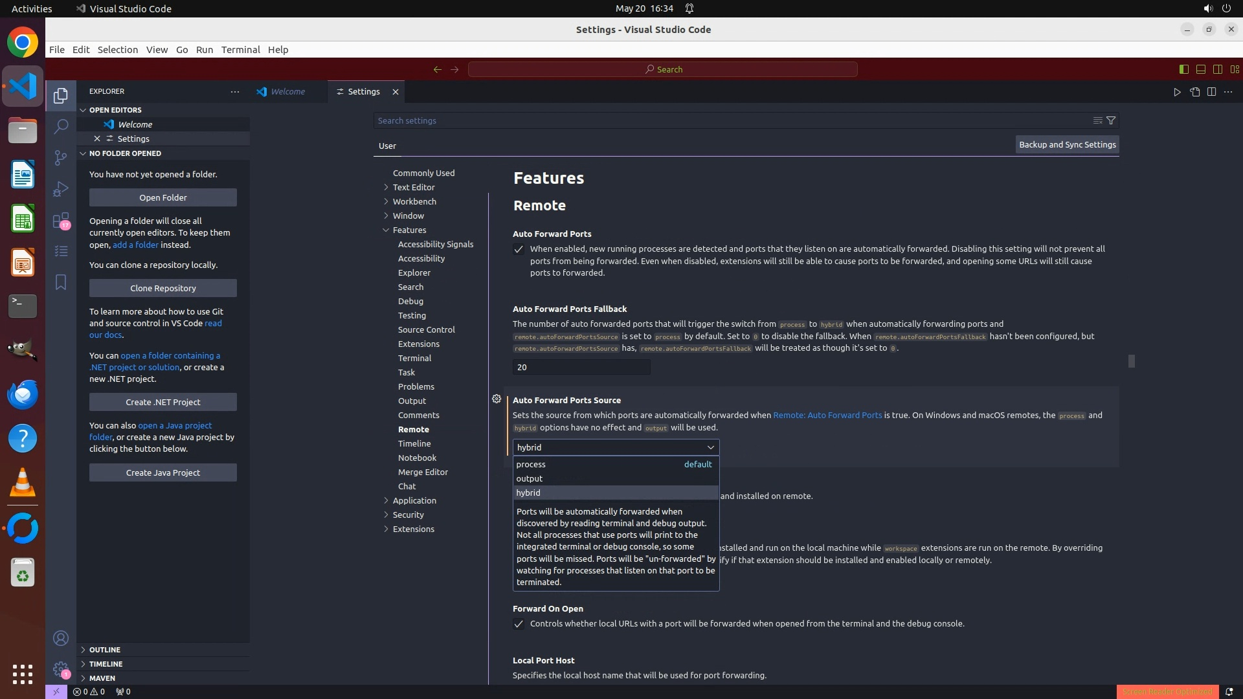Click the Split Editor Right icon

click(x=1211, y=92)
